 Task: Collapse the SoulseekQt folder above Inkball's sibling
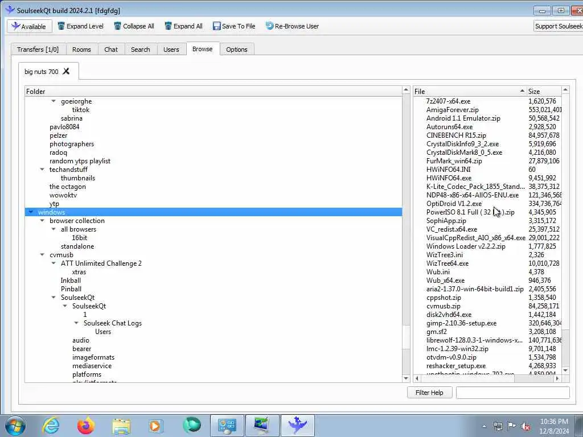click(54, 298)
